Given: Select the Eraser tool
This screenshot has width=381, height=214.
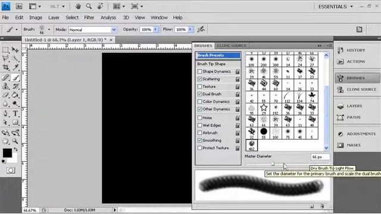Looking at the screenshot, I should pyautogui.click(x=5, y=95).
